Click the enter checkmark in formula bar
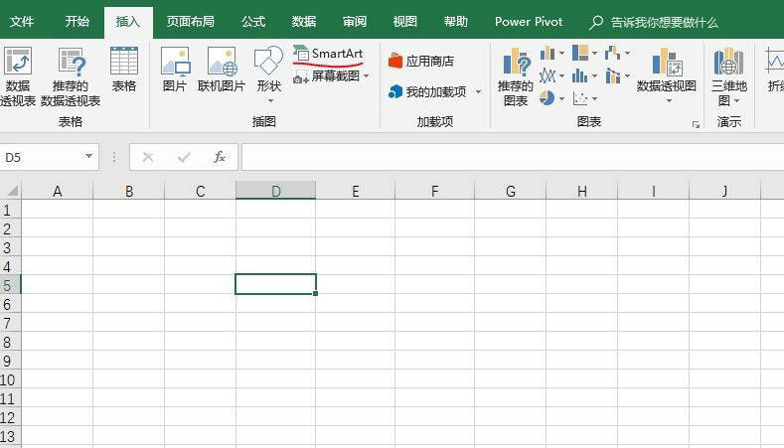This screenshot has height=448, width=784. pyautogui.click(x=184, y=157)
